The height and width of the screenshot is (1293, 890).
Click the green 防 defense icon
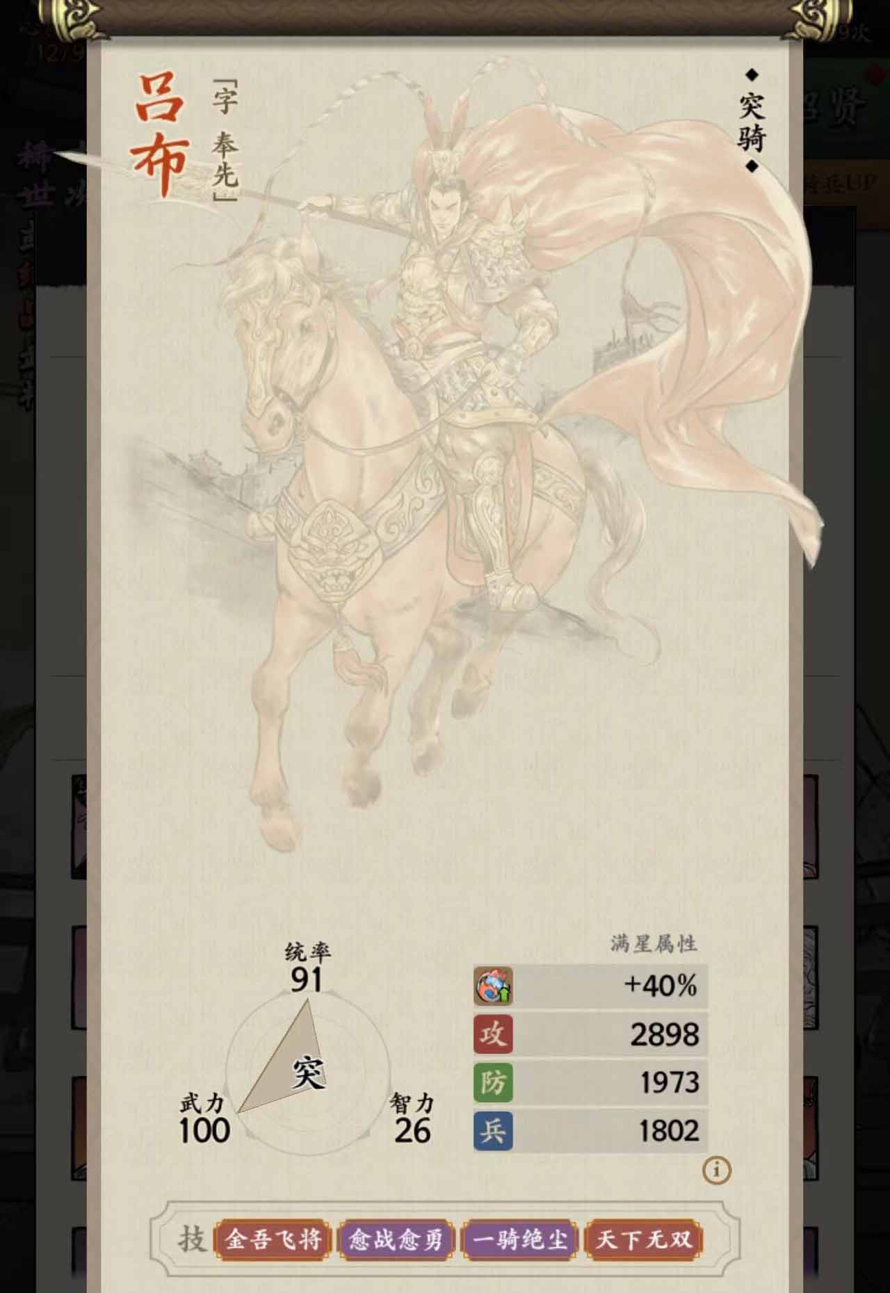[493, 1082]
